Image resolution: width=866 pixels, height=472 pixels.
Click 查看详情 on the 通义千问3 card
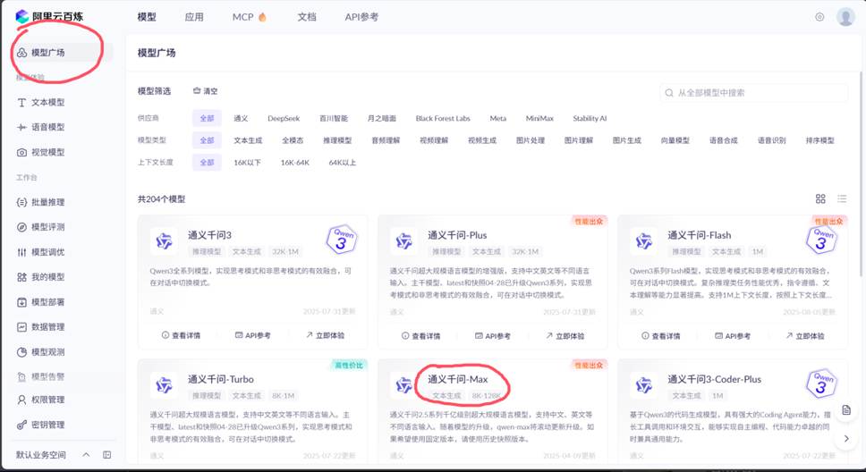181,335
